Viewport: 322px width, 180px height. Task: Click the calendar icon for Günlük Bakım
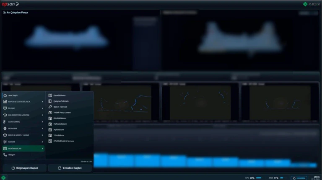tap(50, 118)
